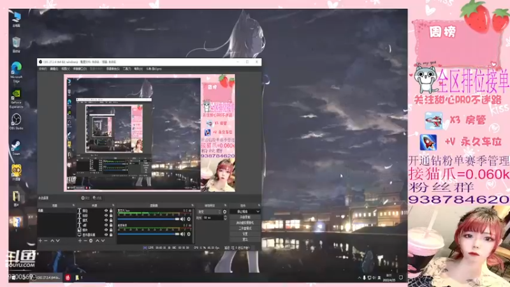Open settings gear for microphone/Aux channel

[x=189, y=219]
